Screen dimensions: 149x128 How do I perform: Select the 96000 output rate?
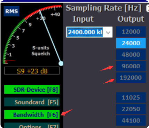[x=131, y=66]
